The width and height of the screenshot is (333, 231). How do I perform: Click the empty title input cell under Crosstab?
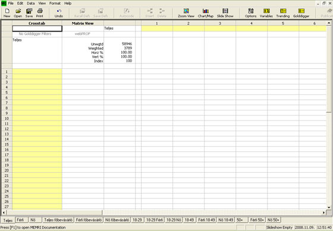pos(37,29)
